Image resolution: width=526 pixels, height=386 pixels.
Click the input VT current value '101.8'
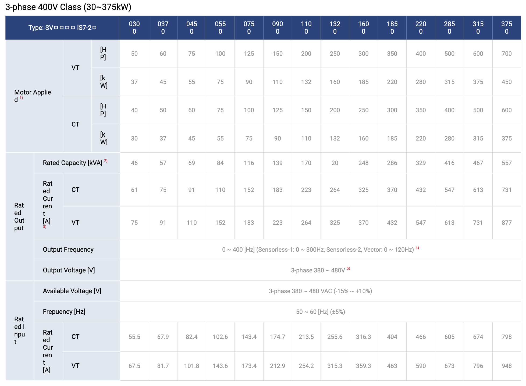(192, 366)
